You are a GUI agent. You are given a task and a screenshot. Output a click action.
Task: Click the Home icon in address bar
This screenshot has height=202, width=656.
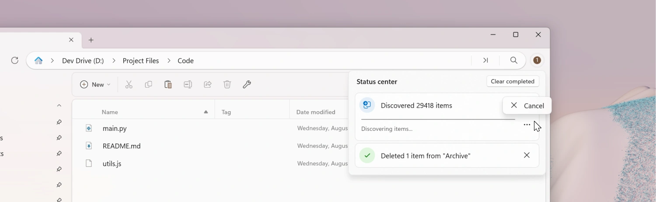tap(38, 61)
